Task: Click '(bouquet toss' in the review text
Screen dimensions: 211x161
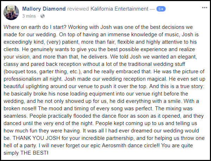Action: [x=21, y=72]
